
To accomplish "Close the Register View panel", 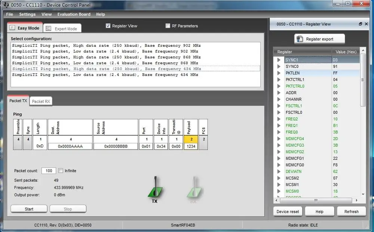I will point(367,24).
